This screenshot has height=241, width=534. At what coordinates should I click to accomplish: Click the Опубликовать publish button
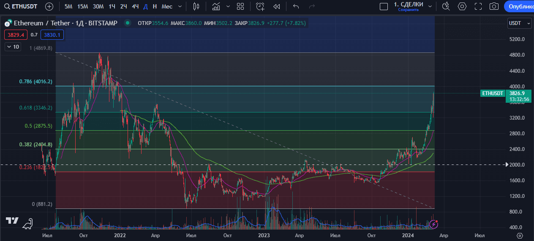click(520, 6)
